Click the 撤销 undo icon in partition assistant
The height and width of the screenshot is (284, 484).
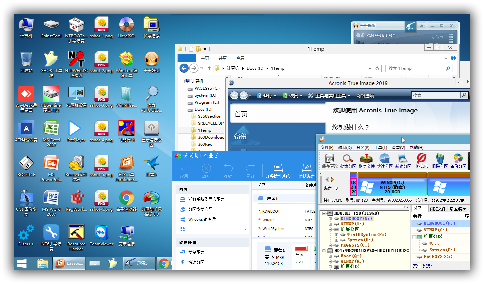coord(228,171)
